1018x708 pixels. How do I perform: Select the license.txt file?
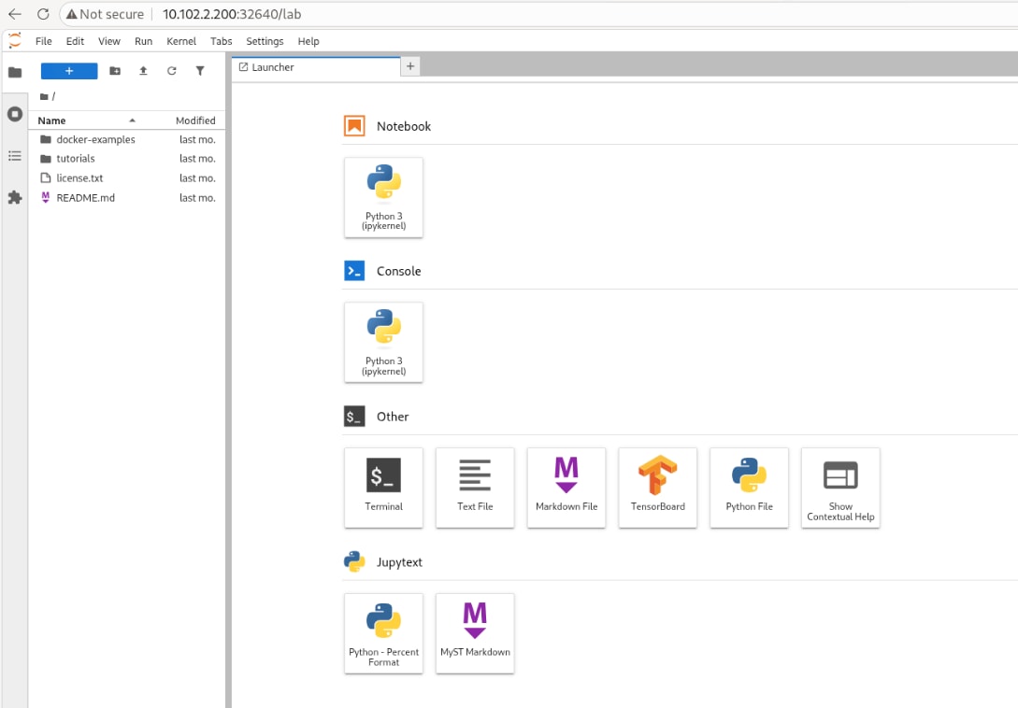pos(127,177)
